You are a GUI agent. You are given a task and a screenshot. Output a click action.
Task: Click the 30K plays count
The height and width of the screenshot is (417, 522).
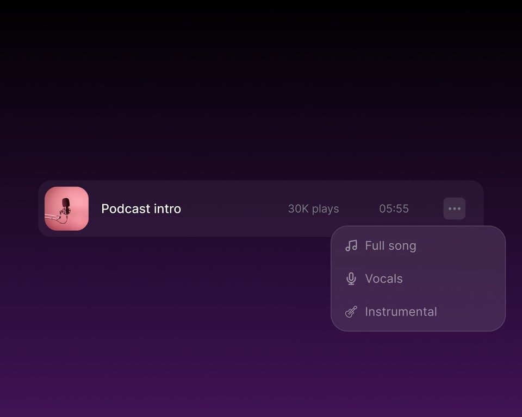[313, 209]
